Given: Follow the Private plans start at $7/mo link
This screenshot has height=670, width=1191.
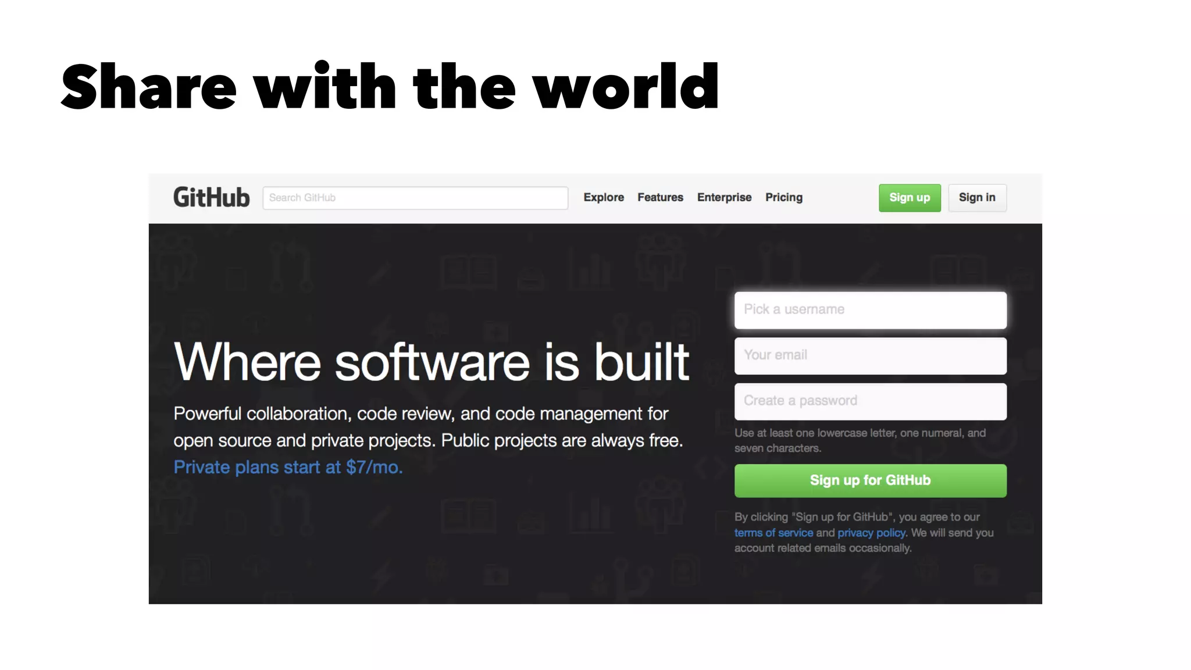Looking at the screenshot, I should [288, 467].
